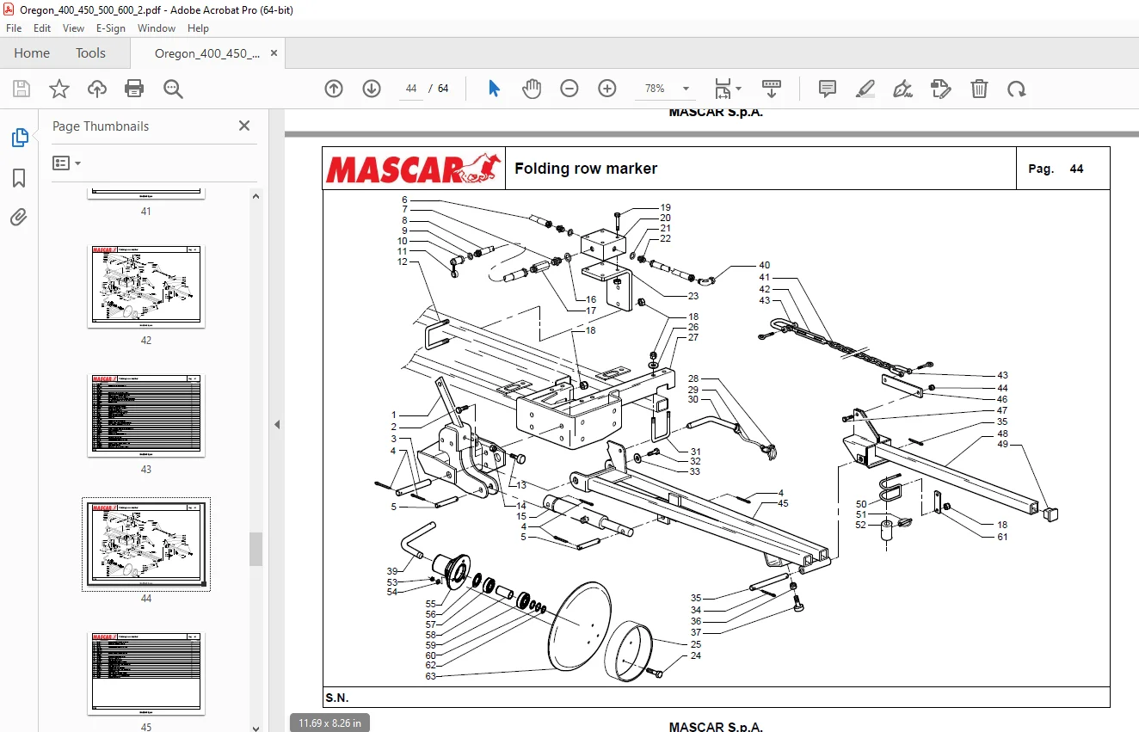Activate the Selection arrow tool

[494, 89]
